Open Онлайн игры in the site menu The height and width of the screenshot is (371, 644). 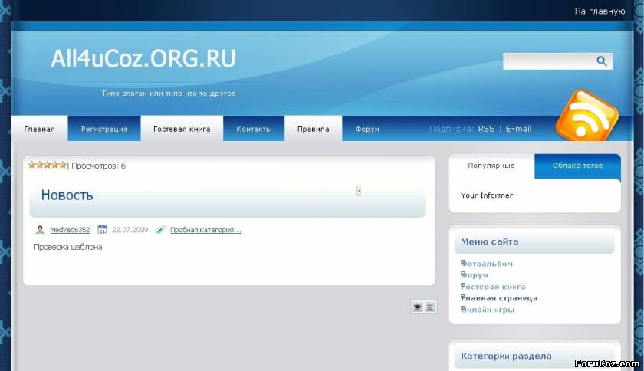coord(488,310)
